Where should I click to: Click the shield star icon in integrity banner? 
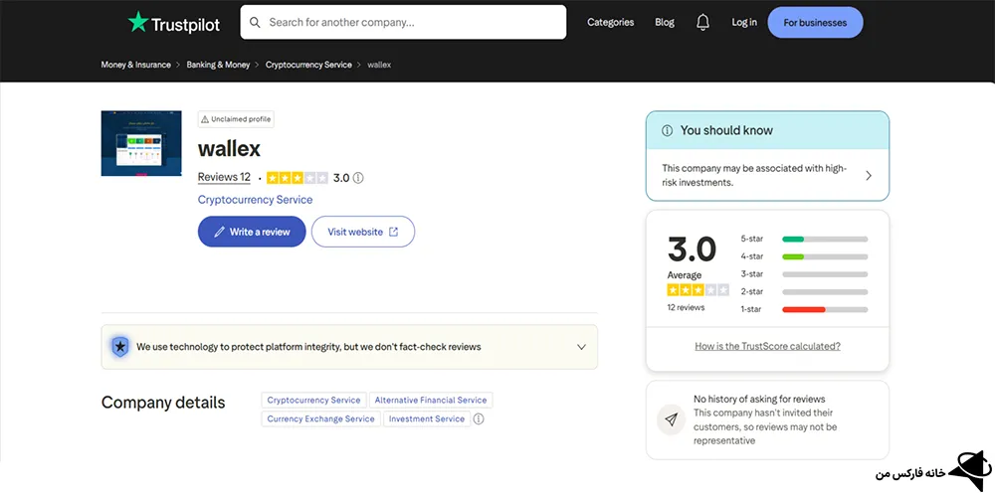point(120,347)
